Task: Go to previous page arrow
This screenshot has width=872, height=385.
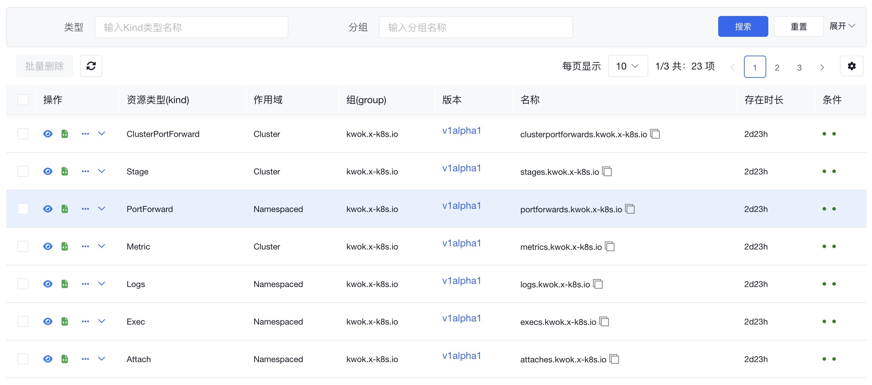Action: point(732,67)
